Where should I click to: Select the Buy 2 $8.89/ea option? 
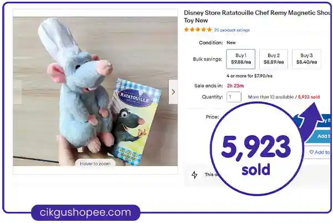point(274,59)
